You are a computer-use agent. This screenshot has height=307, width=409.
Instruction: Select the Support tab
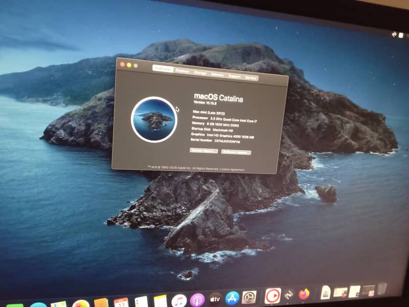click(x=235, y=76)
